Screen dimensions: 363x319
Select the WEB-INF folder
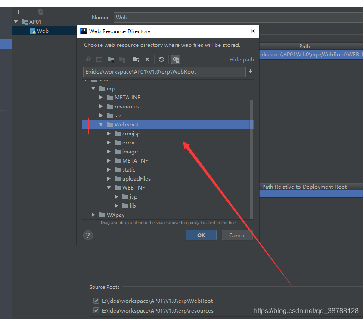click(133, 188)
